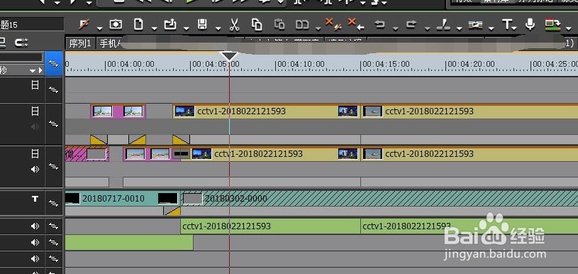Click ruler at 00:04:10:00 timecode
Screen dimensions: 578x274
(x=301, y=64)
